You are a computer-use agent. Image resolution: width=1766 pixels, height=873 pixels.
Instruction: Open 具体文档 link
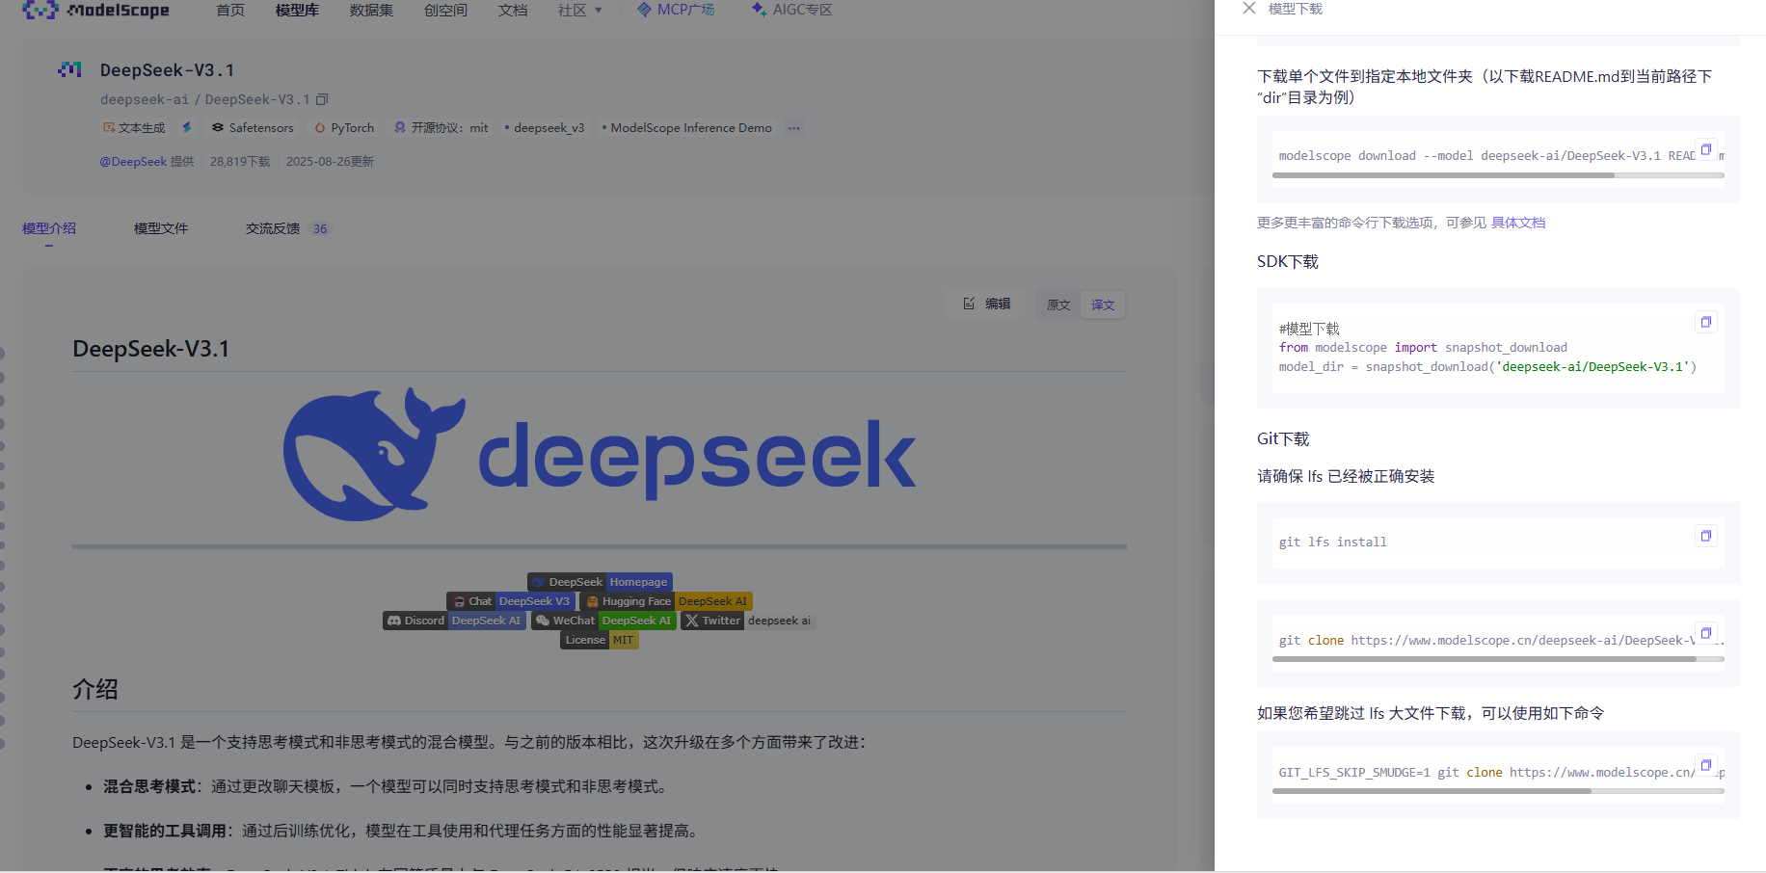[1518, 223]
